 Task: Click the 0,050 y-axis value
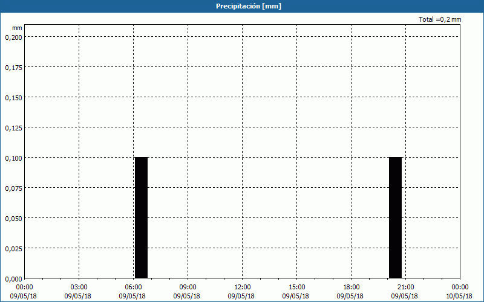click(x=13, y=219)
